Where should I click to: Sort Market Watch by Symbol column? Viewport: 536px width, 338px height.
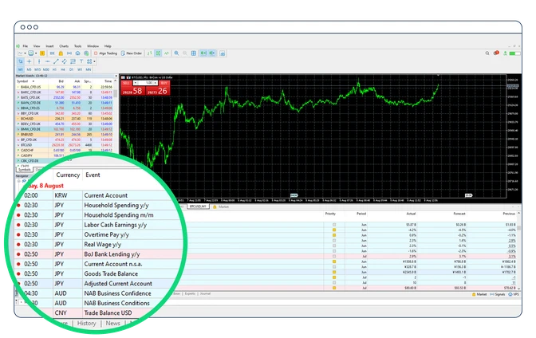point(23,81)
